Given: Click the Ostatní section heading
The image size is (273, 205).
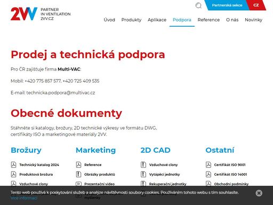Looking at the screenshot, I should point(220,150).
